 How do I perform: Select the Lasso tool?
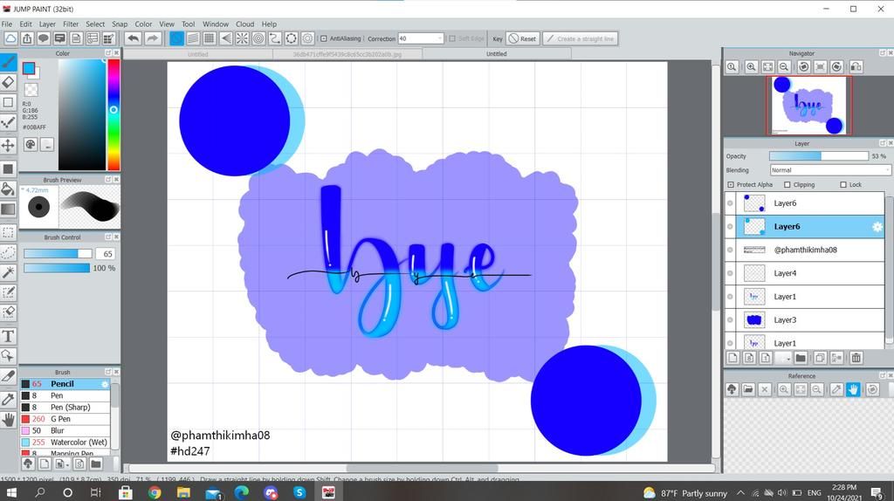[8, 252]
